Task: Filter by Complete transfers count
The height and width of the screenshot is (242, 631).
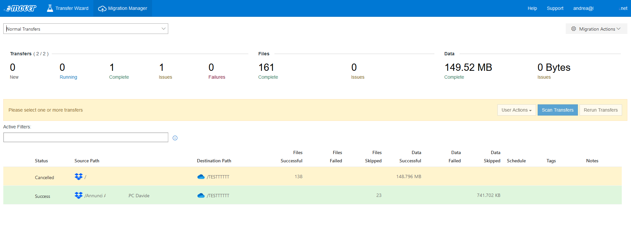Action: [119, 71]
